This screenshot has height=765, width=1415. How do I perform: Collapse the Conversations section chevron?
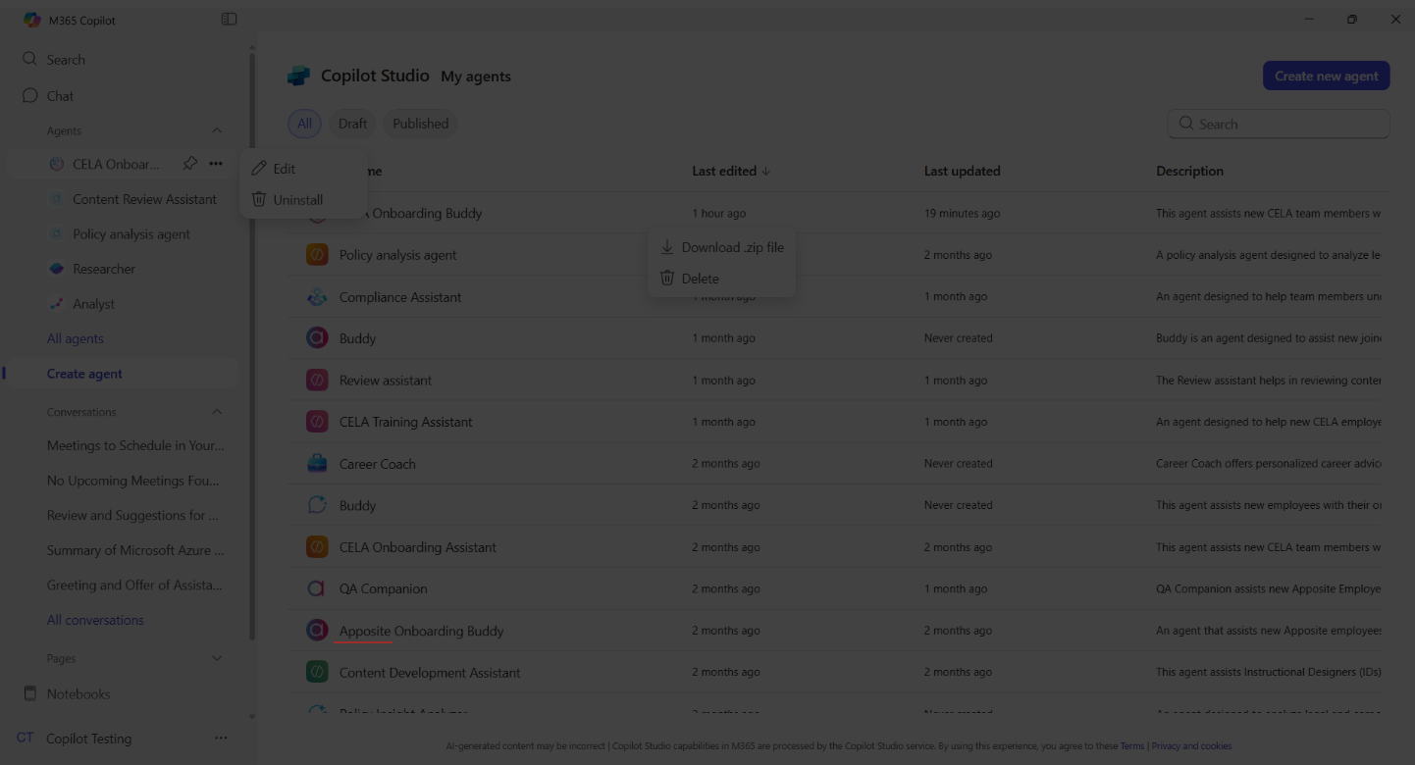[217, 412]
